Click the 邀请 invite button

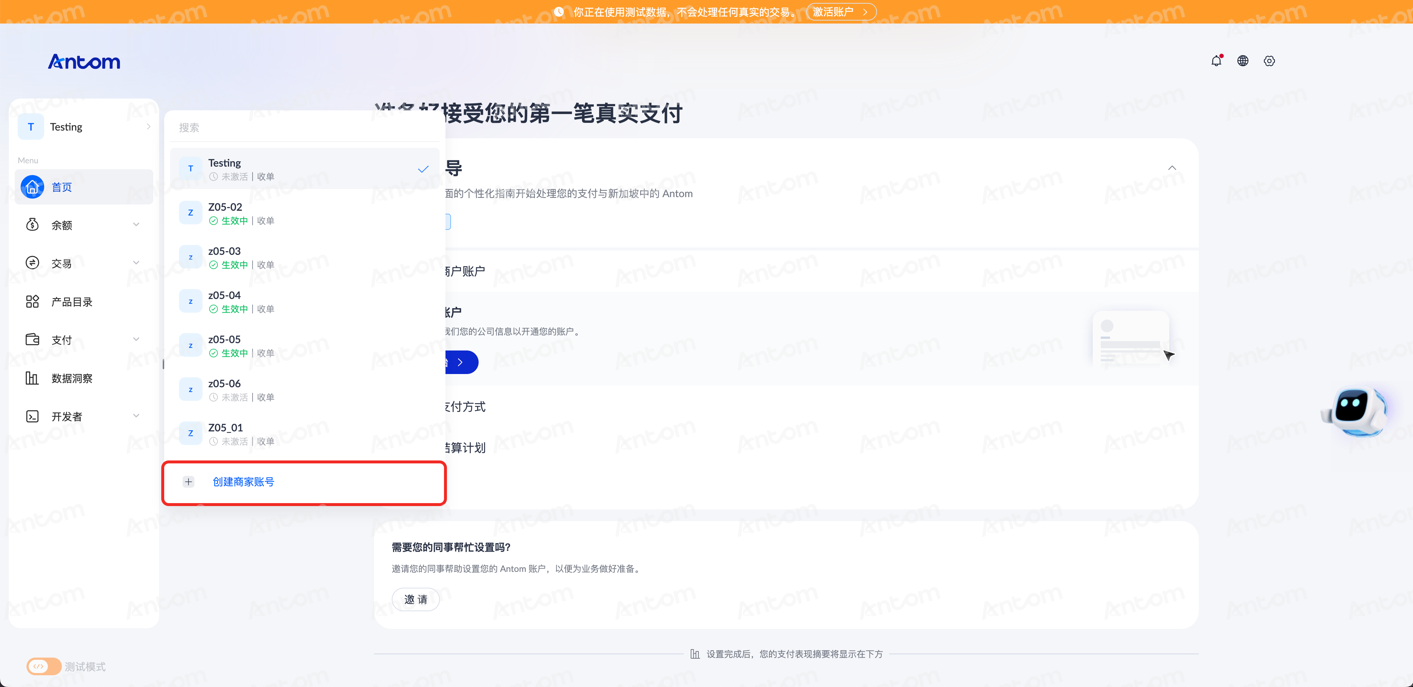[x=415, y=599]
